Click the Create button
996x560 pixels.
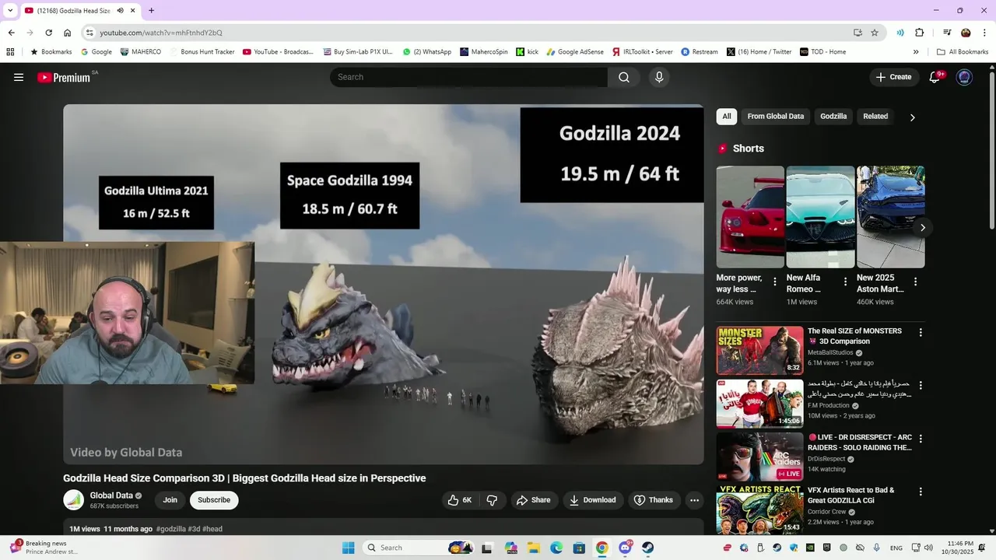pyautogui.click(x=893, y=77)
